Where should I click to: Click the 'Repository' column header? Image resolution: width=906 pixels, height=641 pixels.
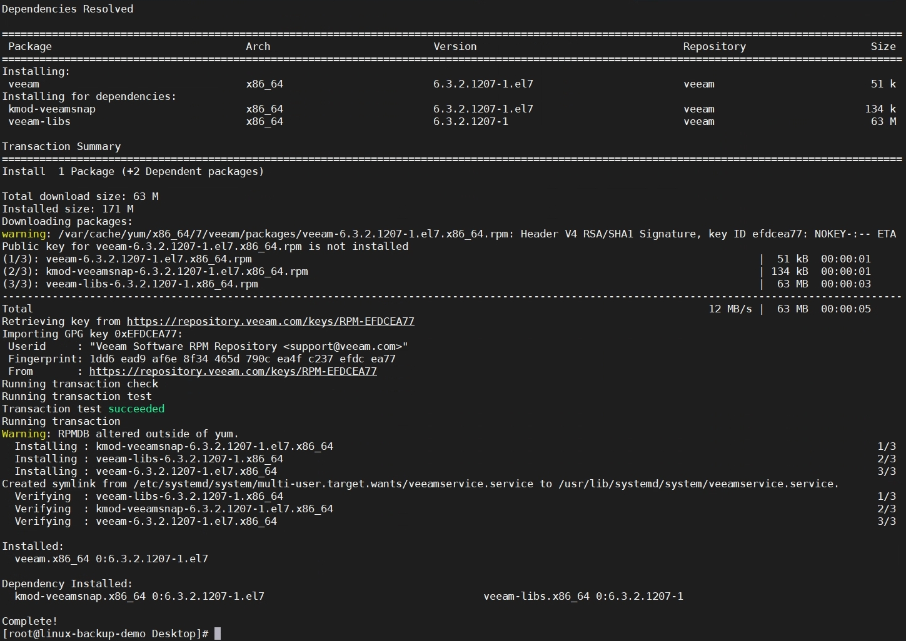(x=715, y=46)
